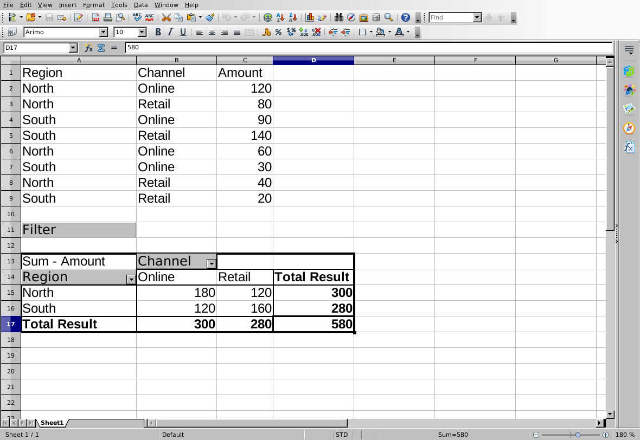
Task: Open the Borders dropdown arrow
Action: click(x=371, y=32)
